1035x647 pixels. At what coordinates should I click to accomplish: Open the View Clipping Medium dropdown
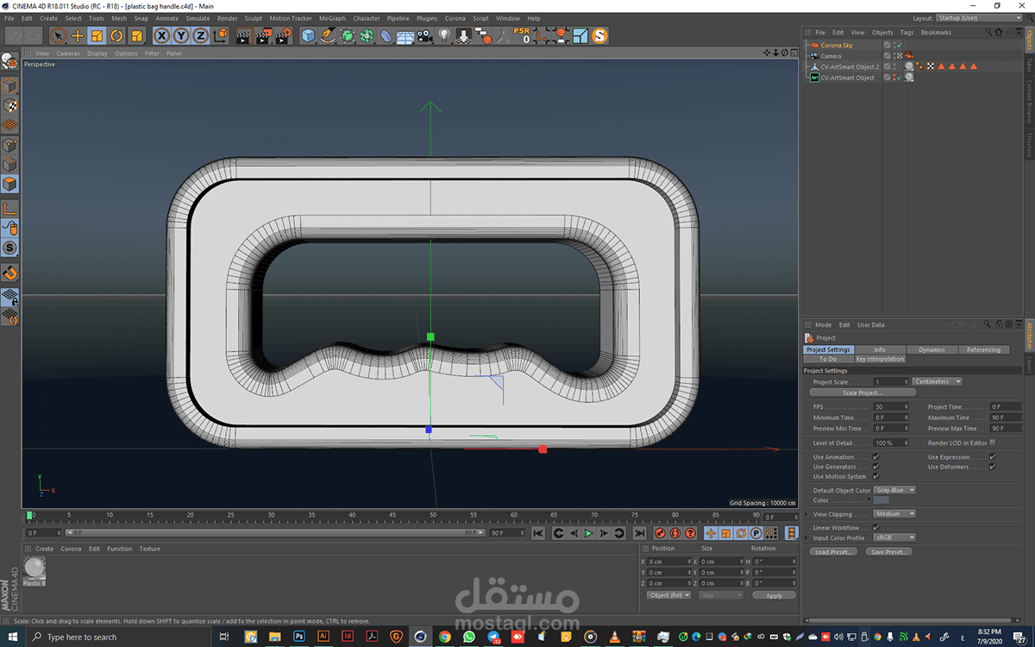coord(894,514)
